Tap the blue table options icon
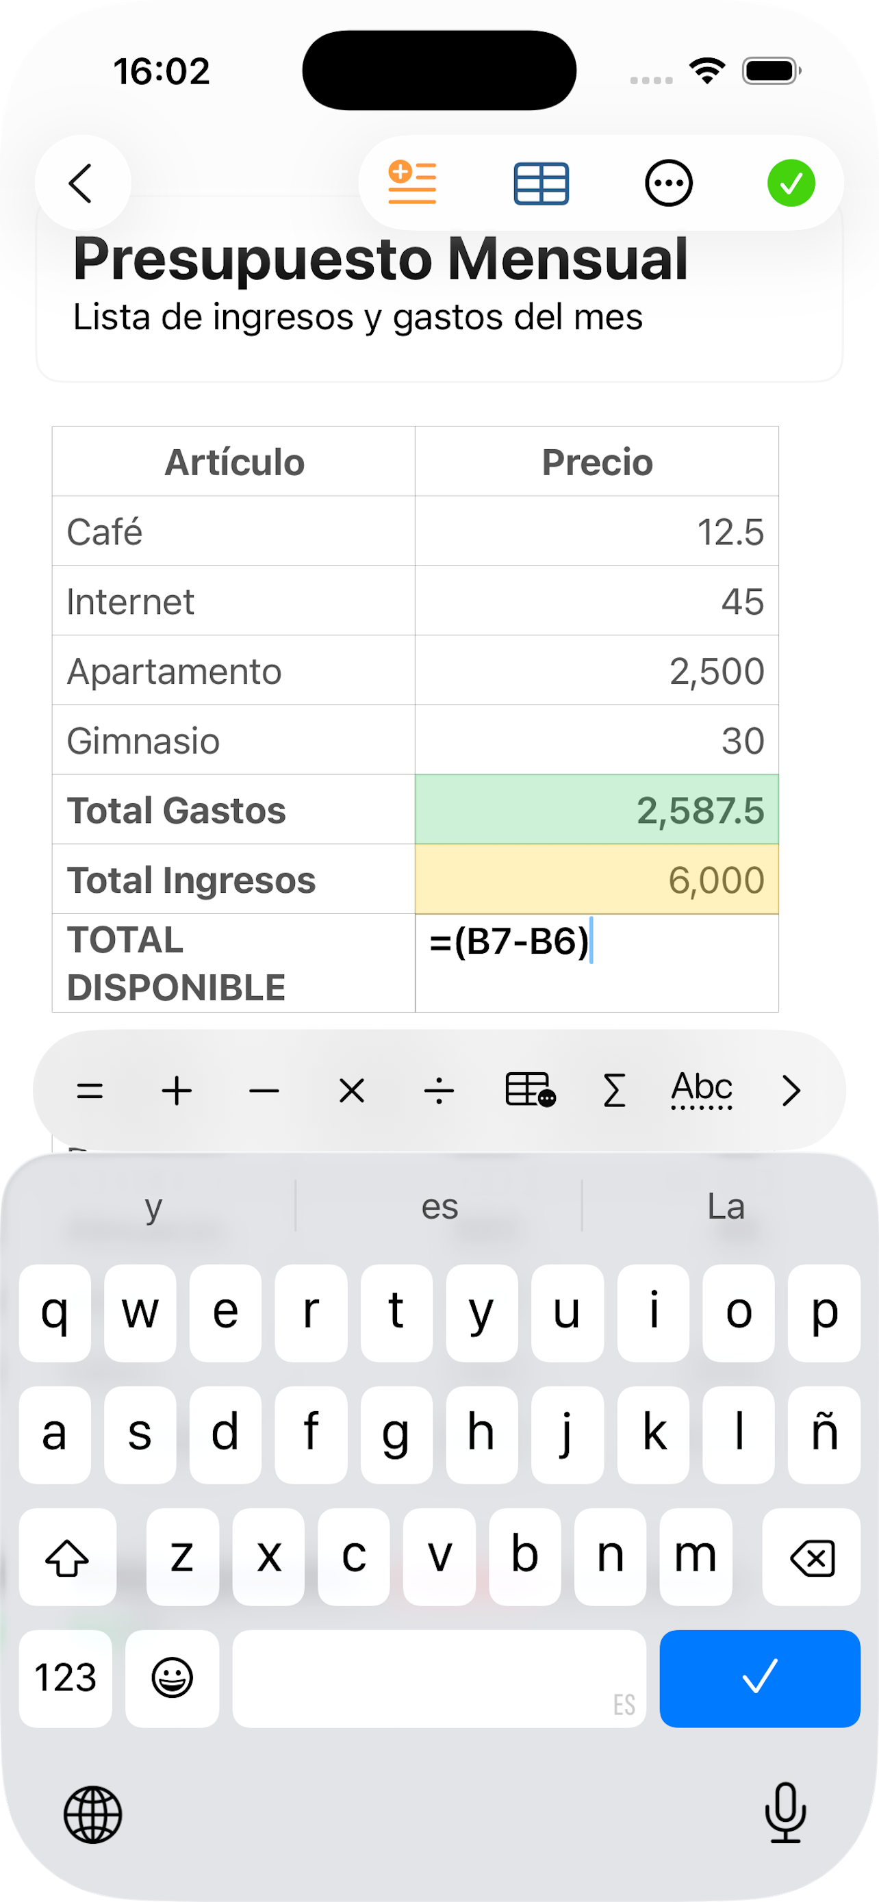 (x=541, y=183)
